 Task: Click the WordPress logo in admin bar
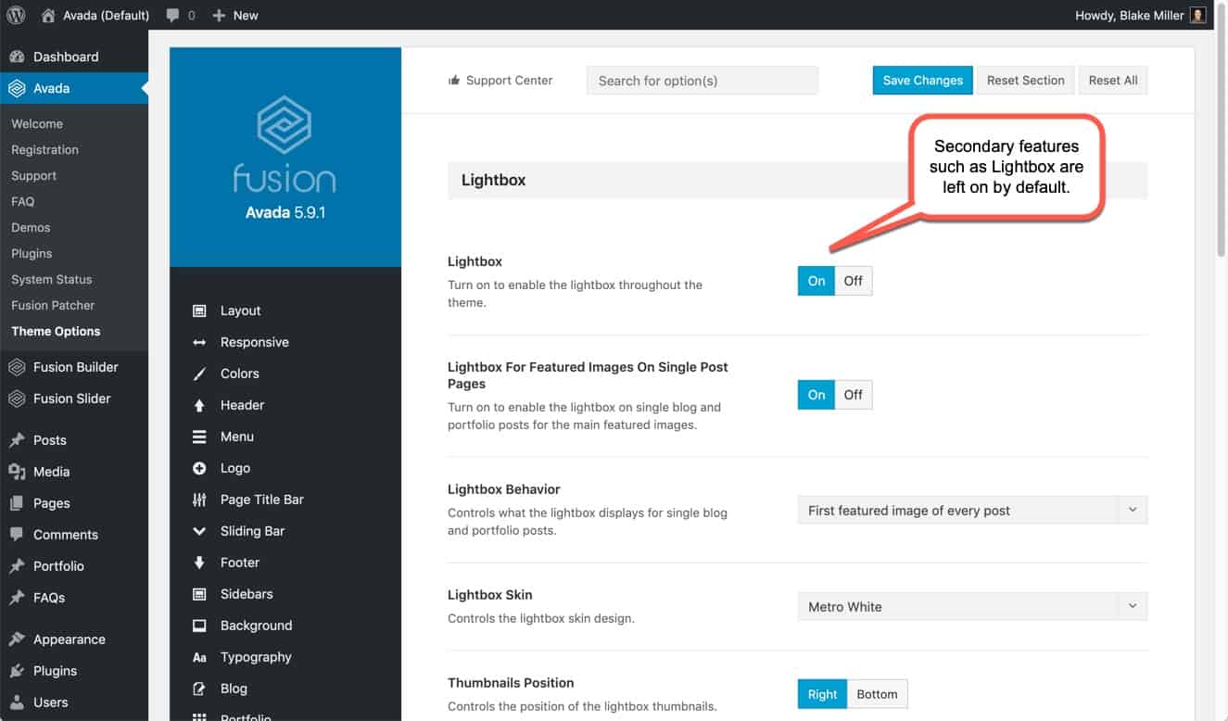[x=16, y=15]
